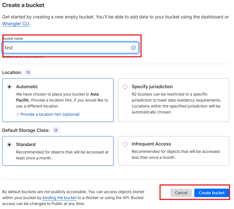Select the Automatic location radio button
This screenshot has height=209, width=234.
pyautogui.click(x=10, y=87)
